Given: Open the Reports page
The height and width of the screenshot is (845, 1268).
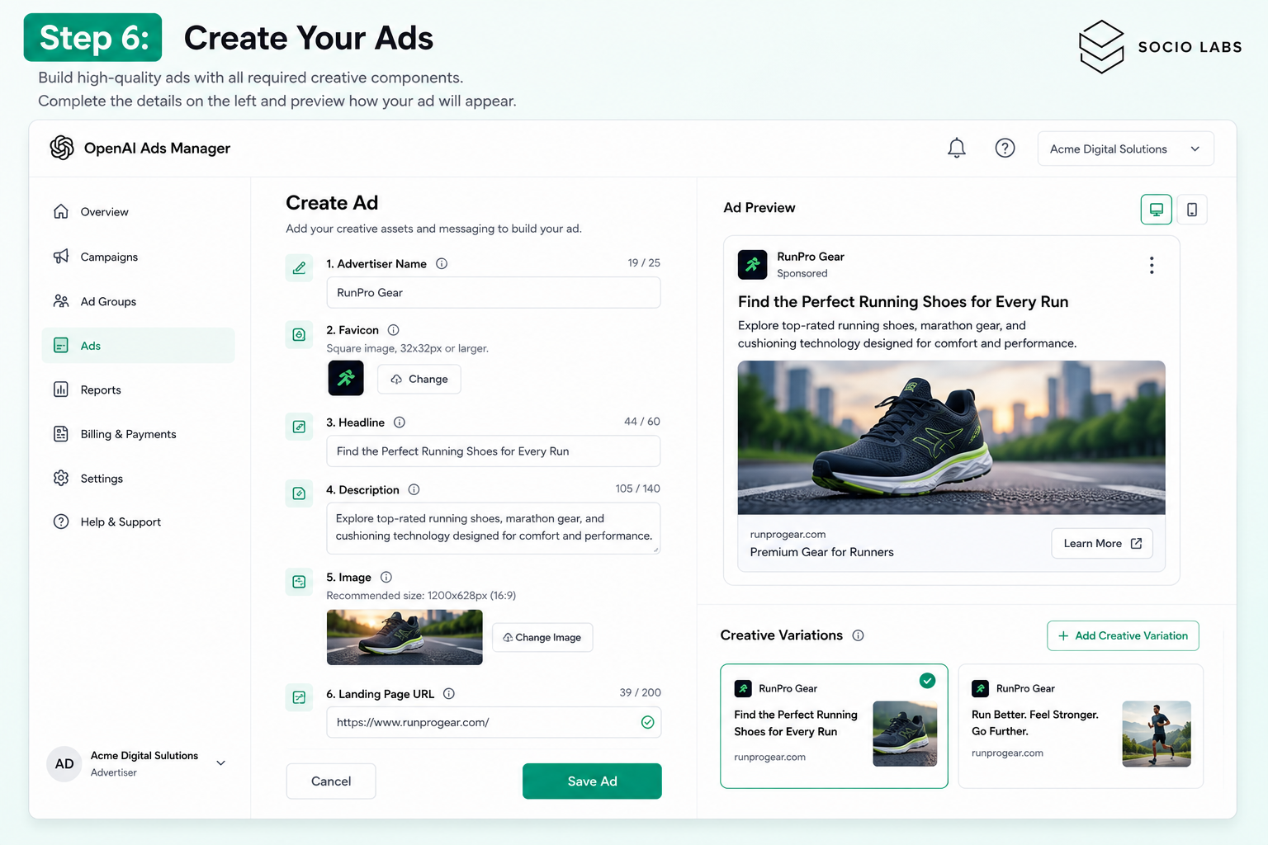Looking at the screenshot, I should pos(138,389).
